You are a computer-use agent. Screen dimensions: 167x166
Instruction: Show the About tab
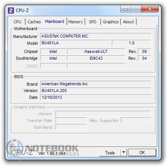point(128,22)
